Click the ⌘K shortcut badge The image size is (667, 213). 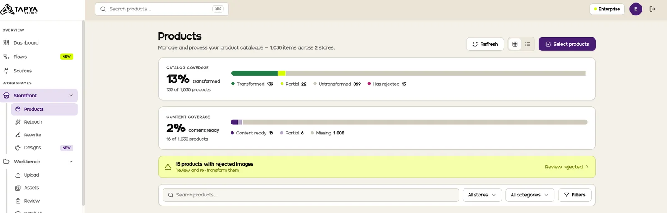click(218, 9)
